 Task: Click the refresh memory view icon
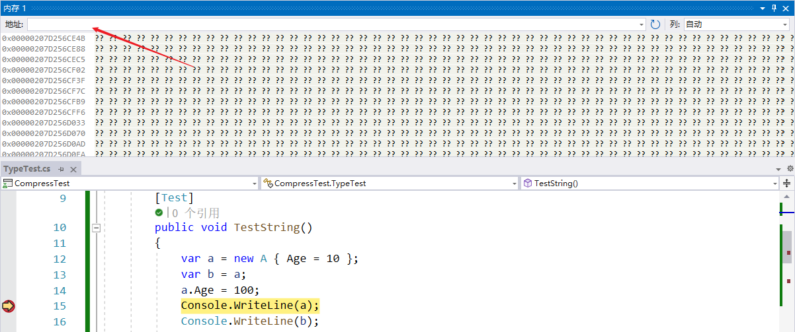coord(655,24)
